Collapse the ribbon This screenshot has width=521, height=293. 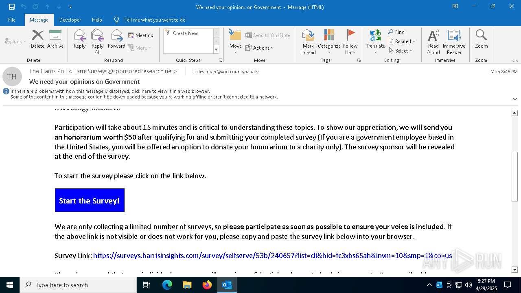pyautogui.click(x=515, y=61)
